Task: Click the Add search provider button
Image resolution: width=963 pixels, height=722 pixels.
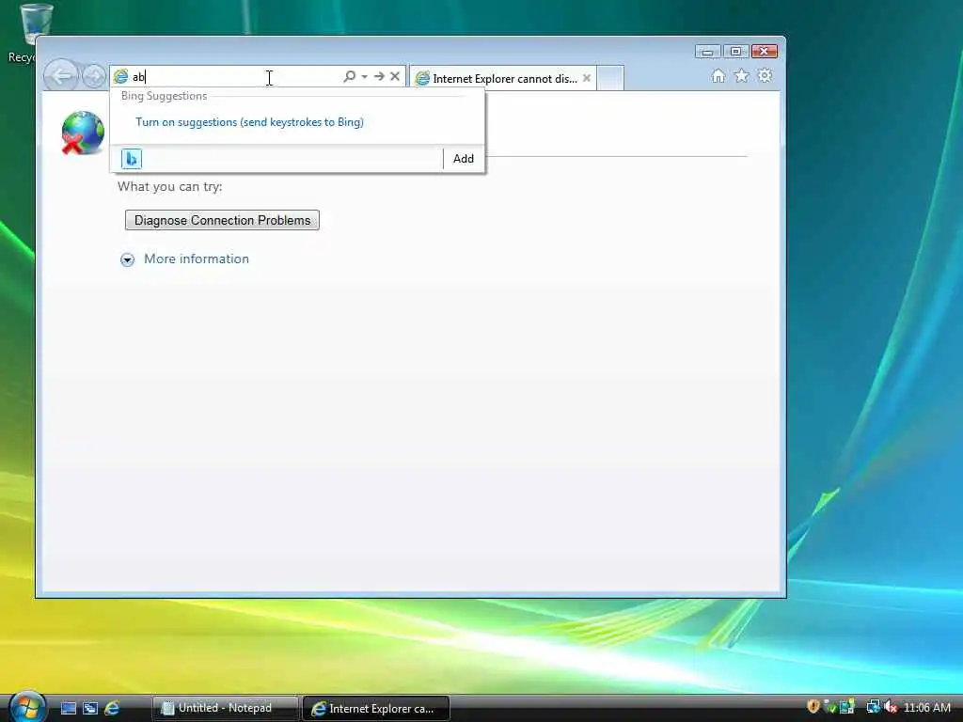Action: point(463,158)
